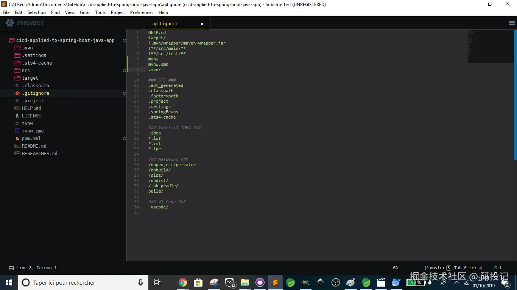The image size is (517, 290).
Task: Show hidden system tray icons chevron
Action: 456,282
